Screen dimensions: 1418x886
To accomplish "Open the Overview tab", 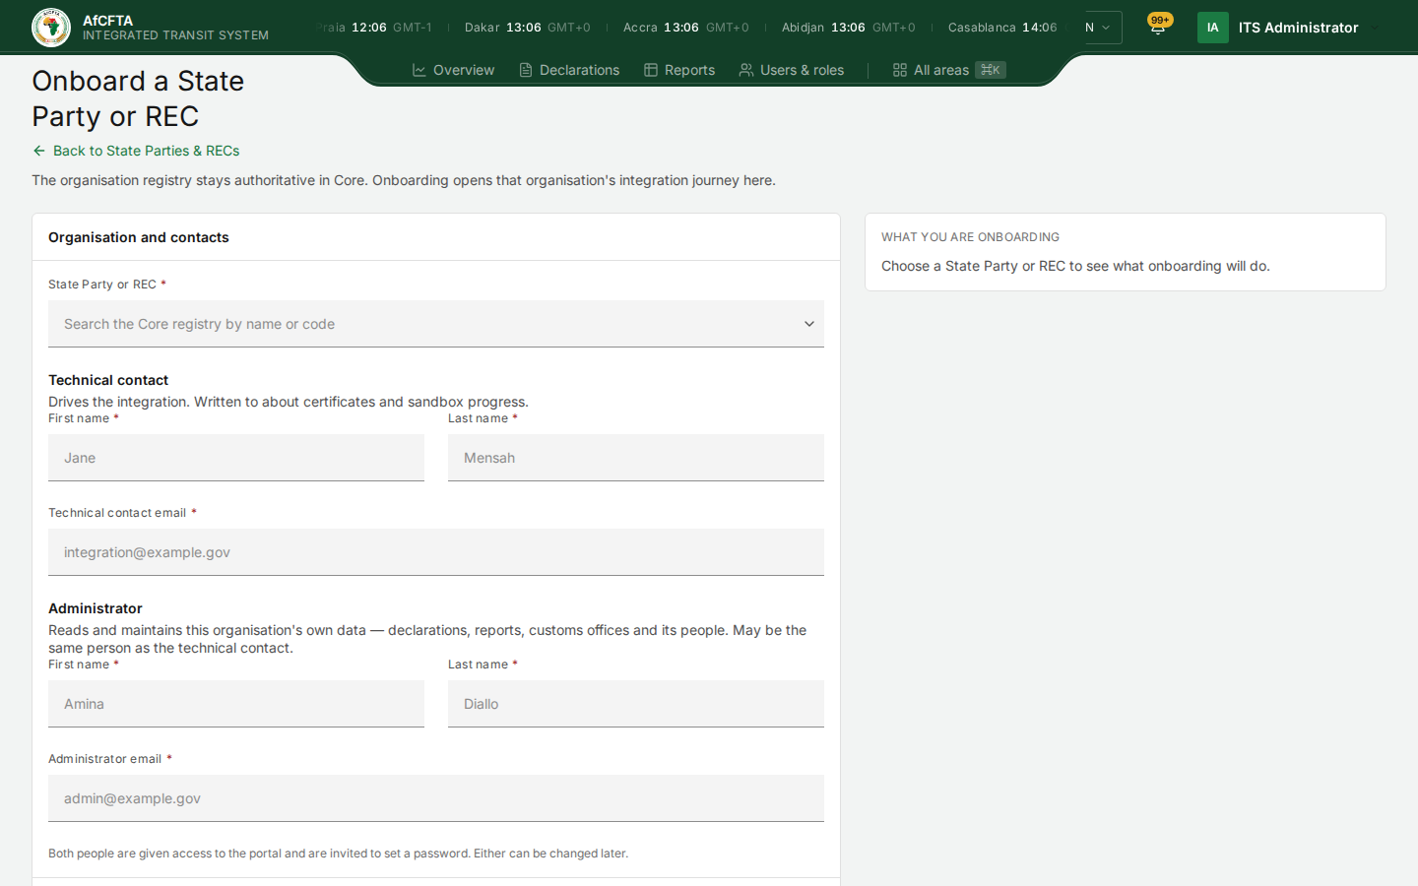I will coord(453,70).
